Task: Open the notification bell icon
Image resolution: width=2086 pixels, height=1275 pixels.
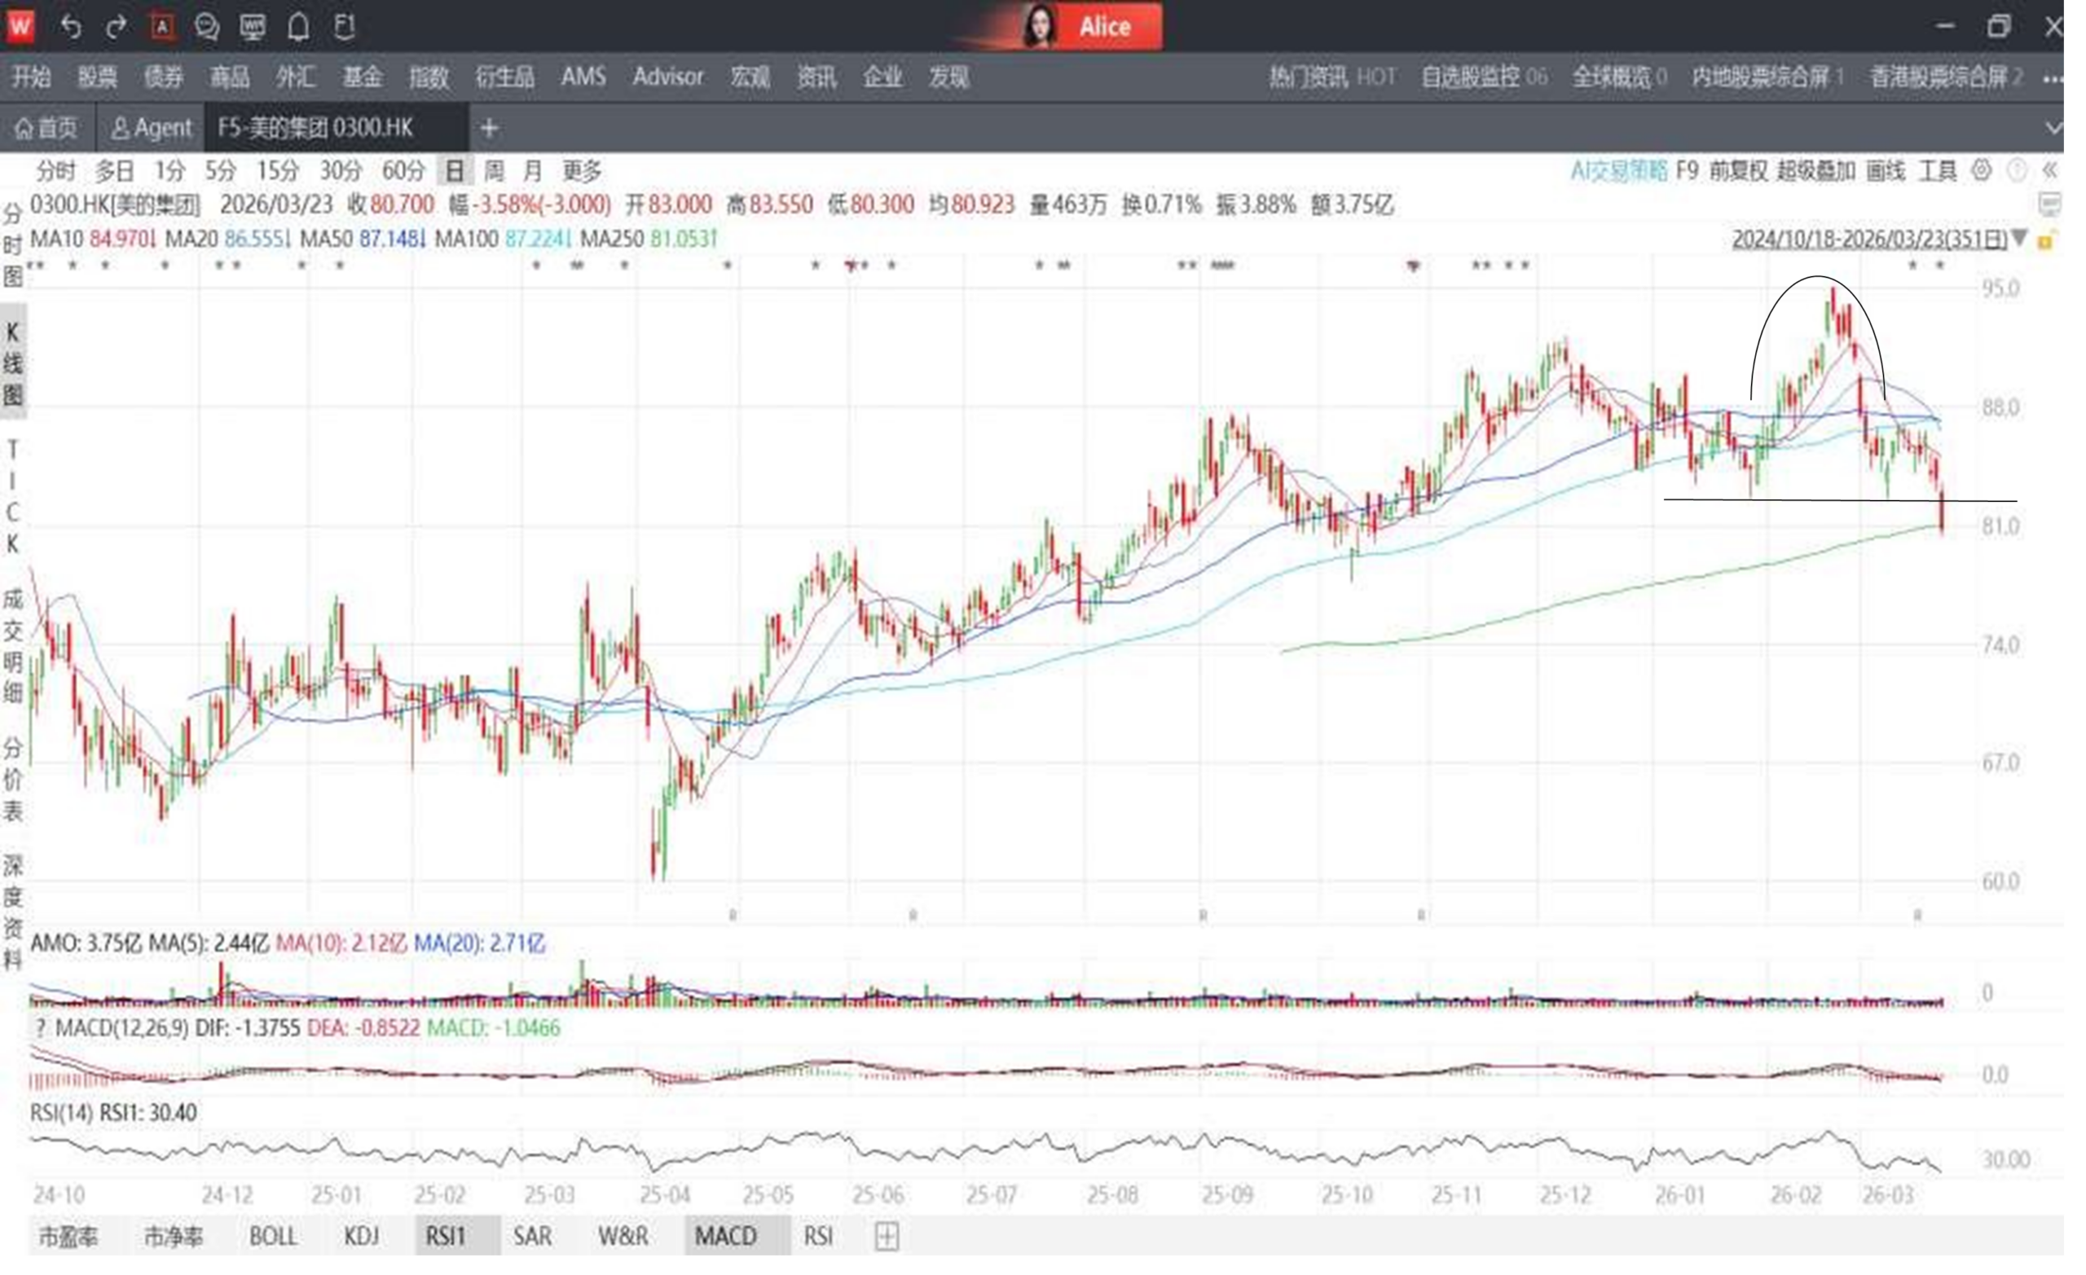Action: (298, 27)
